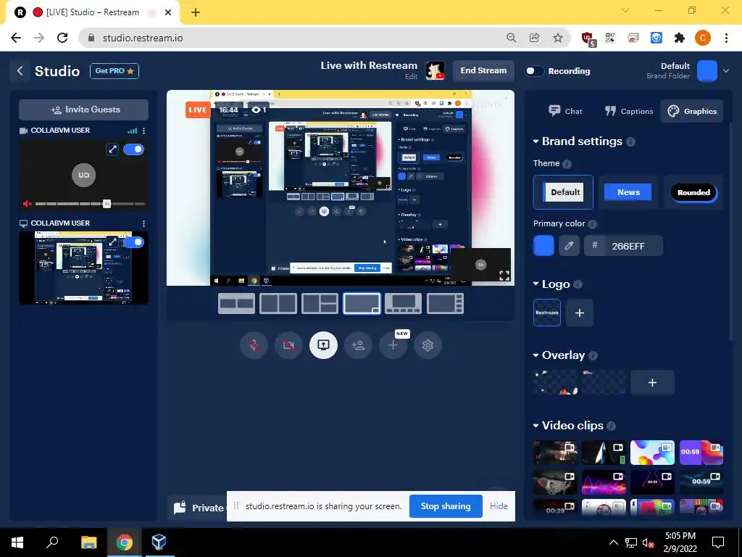Screen dimensions: 742x557
Task: Click the YouTube channel avatar icon
Action: pos(435,71)
